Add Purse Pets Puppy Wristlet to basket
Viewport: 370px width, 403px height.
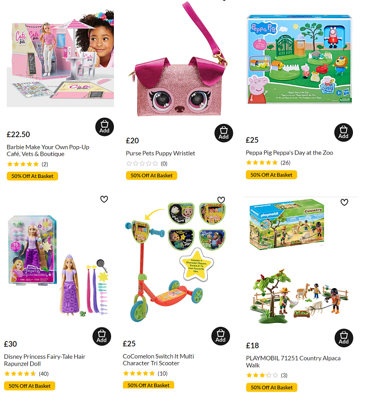[224, 133]
